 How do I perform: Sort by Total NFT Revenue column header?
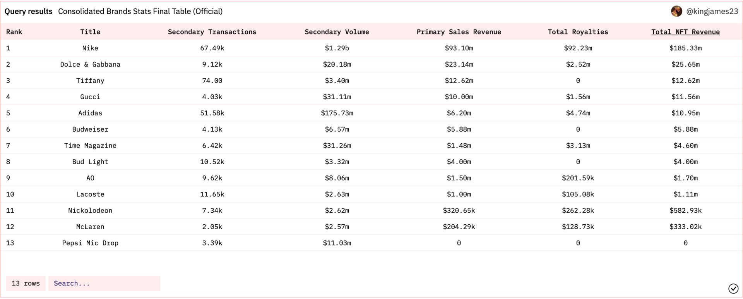(685, 32)
